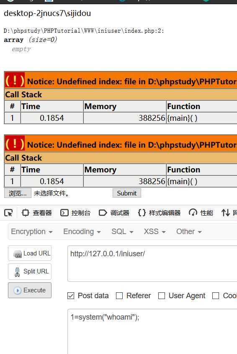Enable the Referer checkbox
Image resolution: width=237 pixels, height=354 pixels.
[x=119, y=296]
